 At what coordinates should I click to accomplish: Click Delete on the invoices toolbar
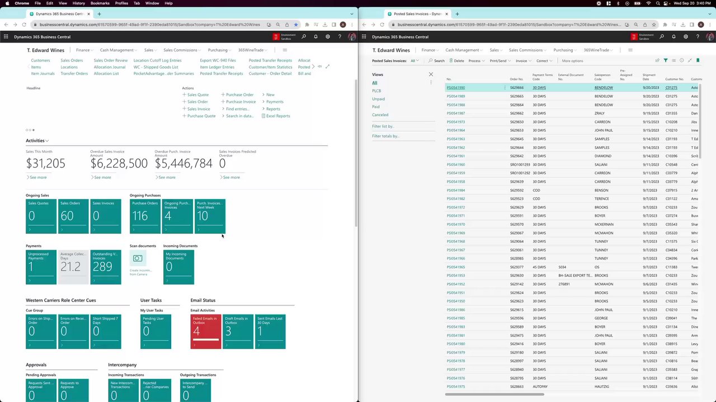point(456,60)
